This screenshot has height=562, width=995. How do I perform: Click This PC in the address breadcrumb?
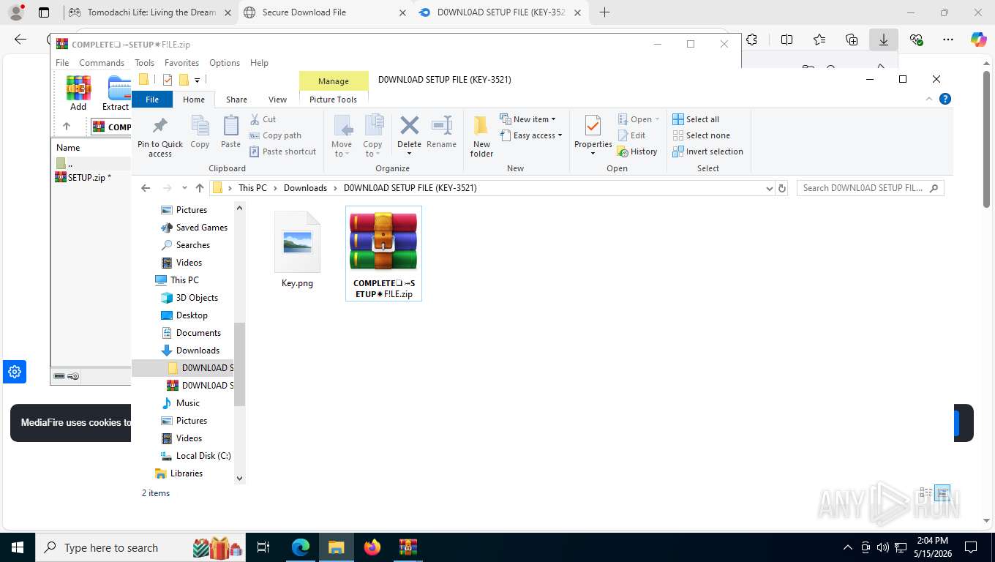pos(252,188)
